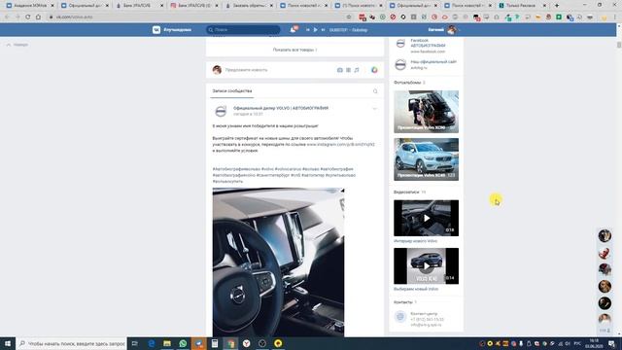Open the 'Видеозаписи' section header
Image resolution: width=622 pixels, height=350 pixels.
tap(406, 192)
